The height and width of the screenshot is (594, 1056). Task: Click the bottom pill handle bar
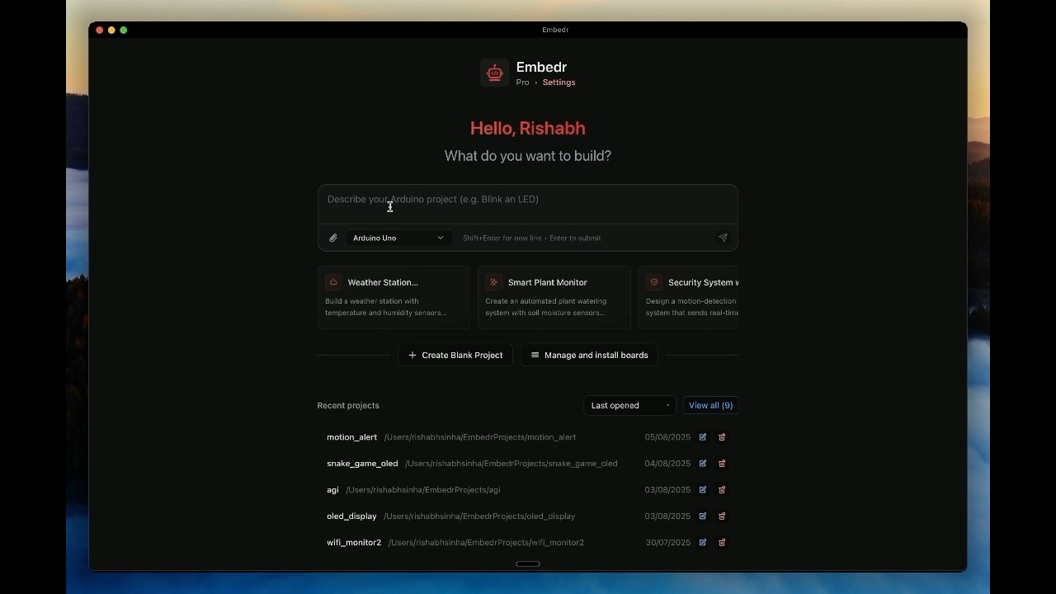528,564
